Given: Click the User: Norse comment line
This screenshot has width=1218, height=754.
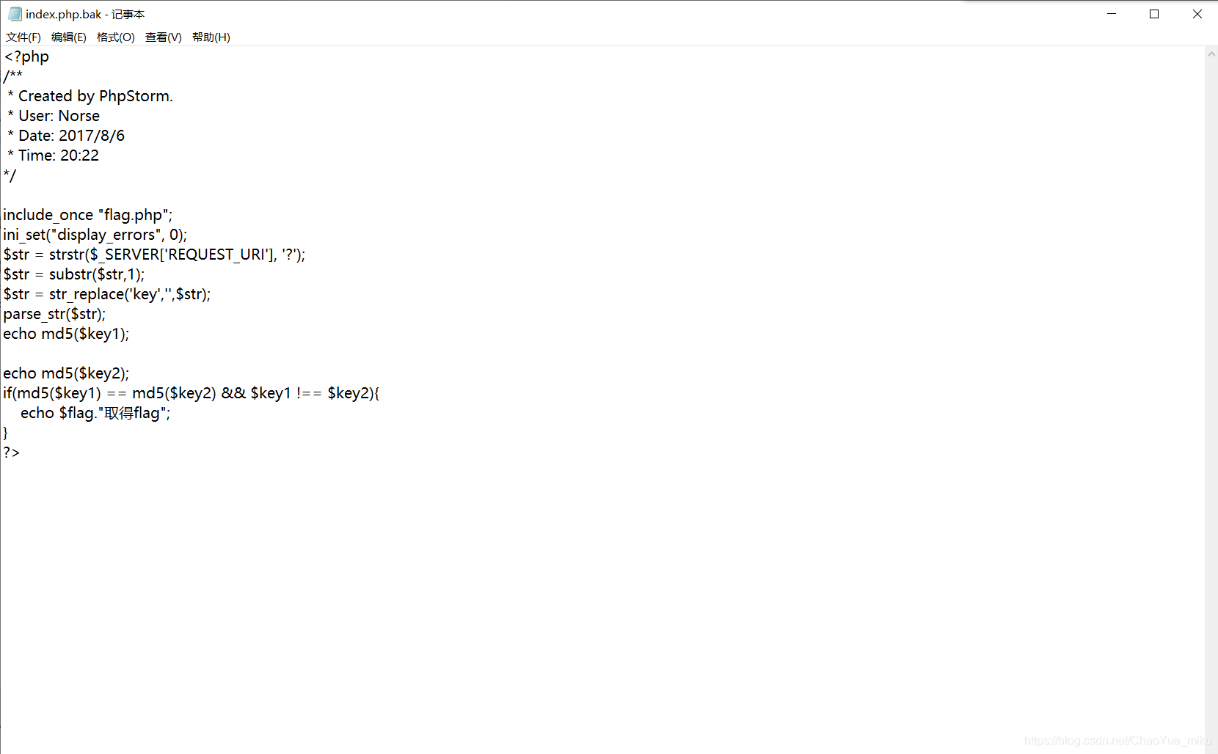Looking at the screenshot, I should (x=53, y=115).
